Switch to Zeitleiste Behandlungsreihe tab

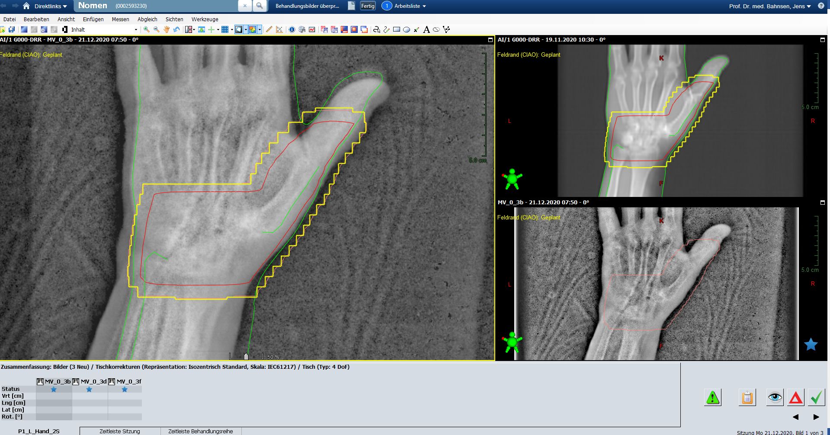tap(200, 431)
